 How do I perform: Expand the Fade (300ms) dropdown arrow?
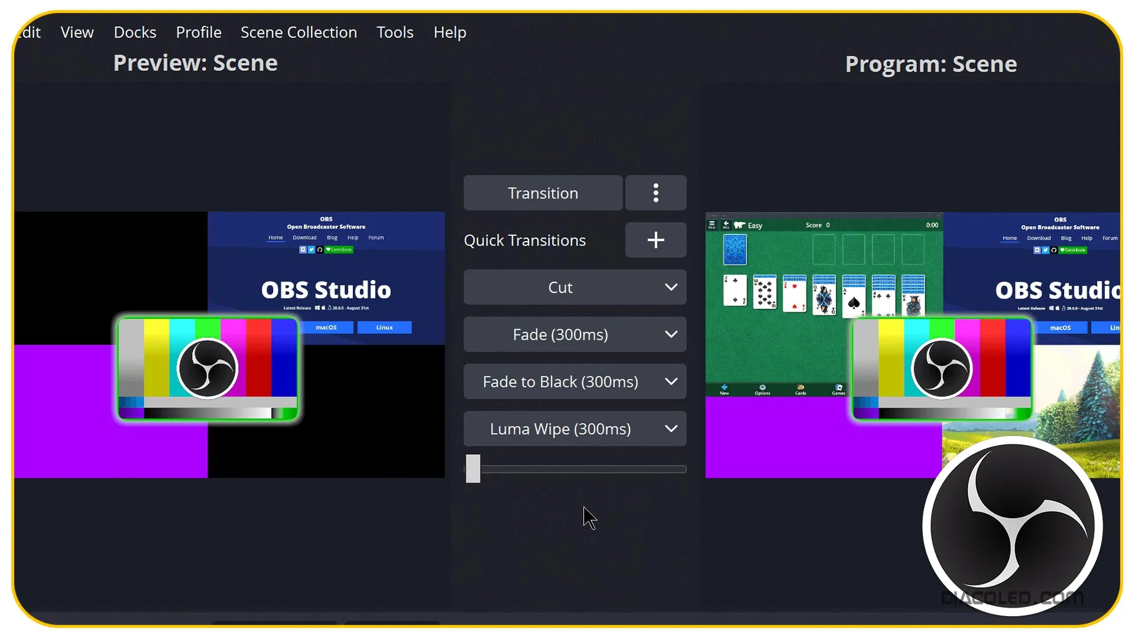point(671,334)
